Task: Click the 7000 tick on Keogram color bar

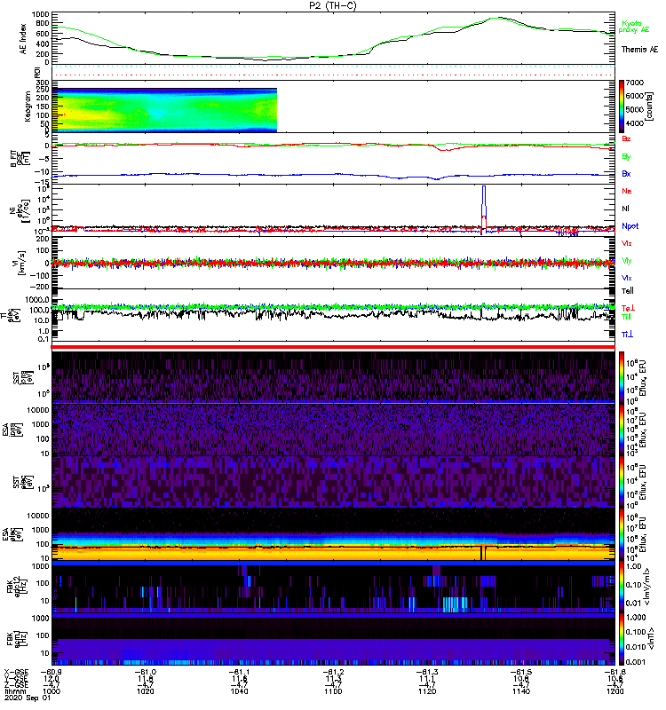Action: click(634, 83)
